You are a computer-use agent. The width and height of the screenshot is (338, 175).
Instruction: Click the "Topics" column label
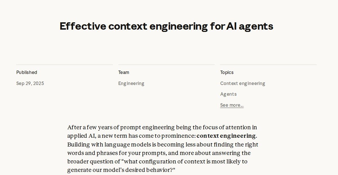(x=227, y=72)
